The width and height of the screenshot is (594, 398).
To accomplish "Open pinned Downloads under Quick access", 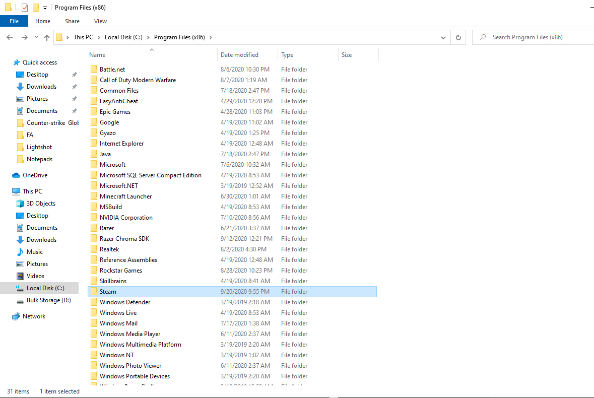I will [x=41, y=87].
